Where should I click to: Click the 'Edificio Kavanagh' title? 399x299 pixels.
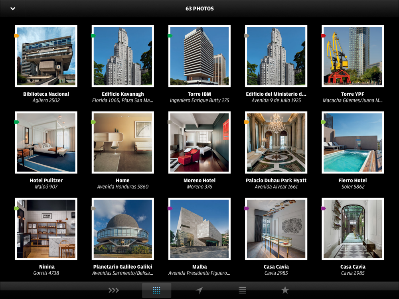[x=122, y=94]
